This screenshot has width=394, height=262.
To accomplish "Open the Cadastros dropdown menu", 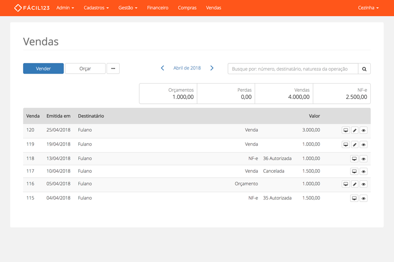I will (x=96, y=8).
